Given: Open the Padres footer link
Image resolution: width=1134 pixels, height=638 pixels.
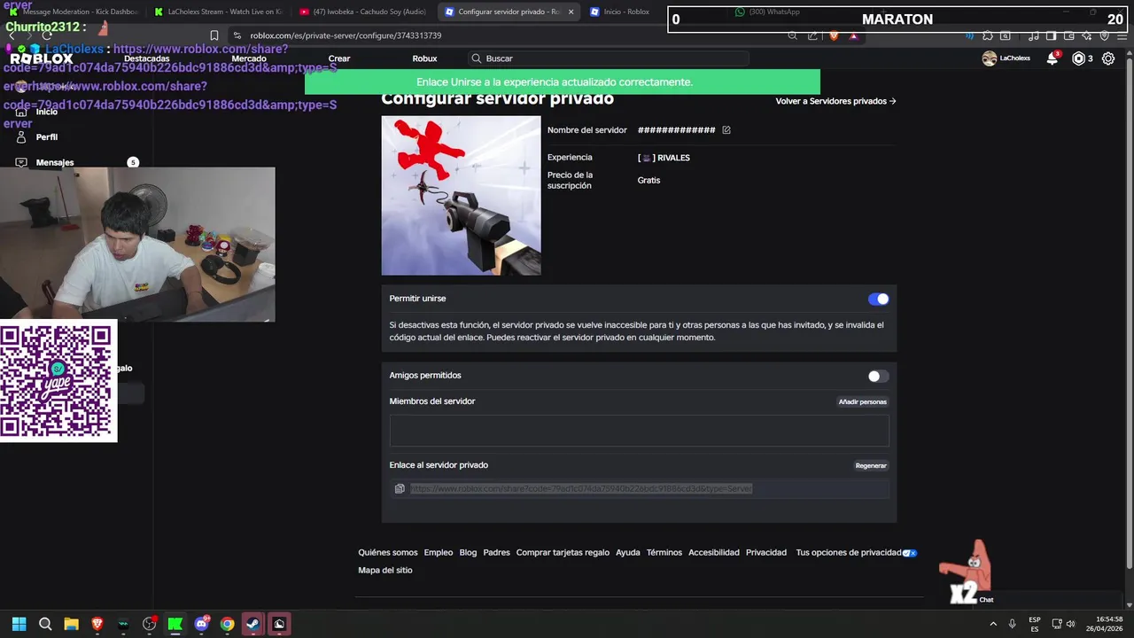Looking at the screenshot, I should pos(496,553).
